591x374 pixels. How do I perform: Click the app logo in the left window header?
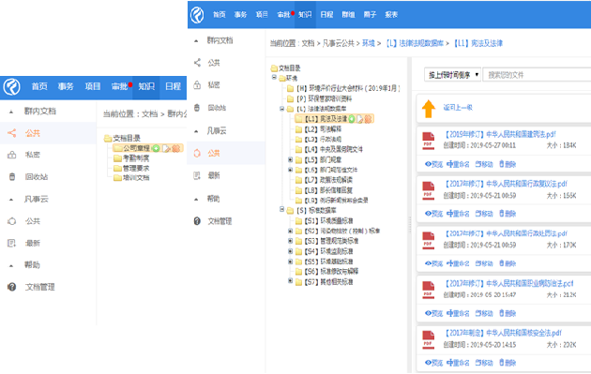point(11,87)
